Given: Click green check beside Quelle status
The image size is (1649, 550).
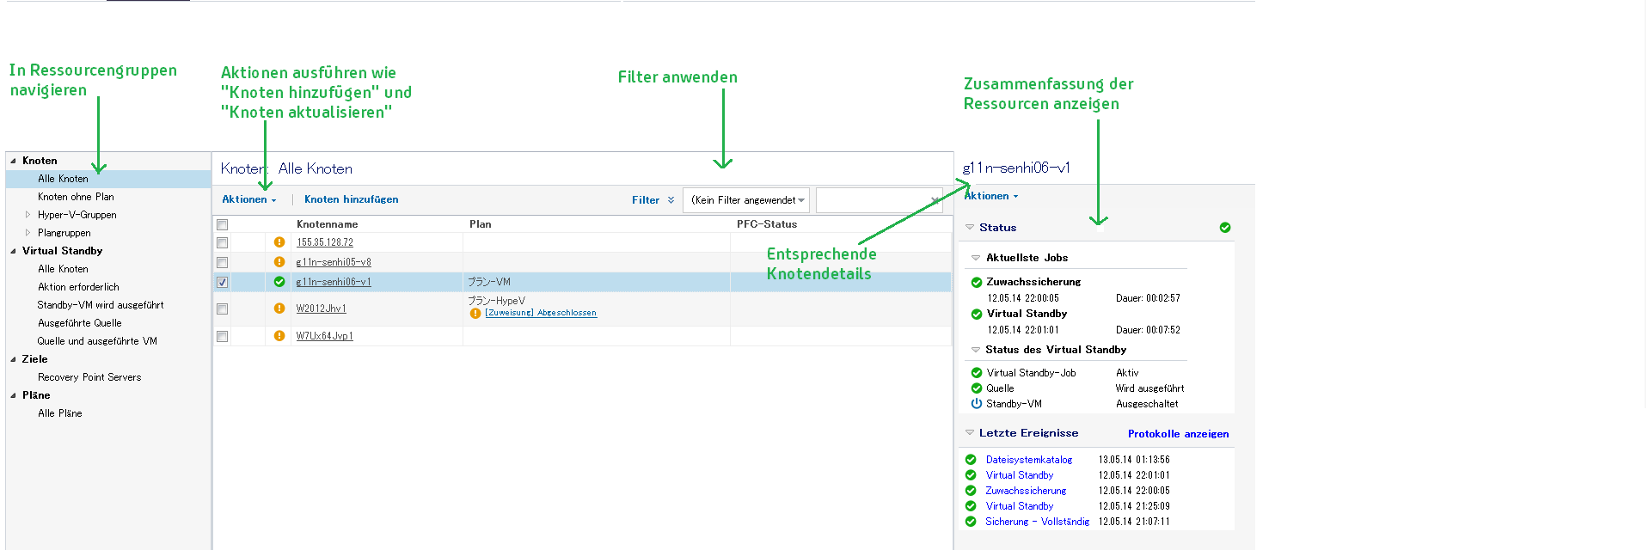Looking at the screenshot, I should [977, 388].
